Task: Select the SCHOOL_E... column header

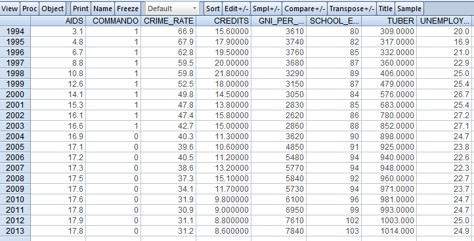Action: (334, 21)
